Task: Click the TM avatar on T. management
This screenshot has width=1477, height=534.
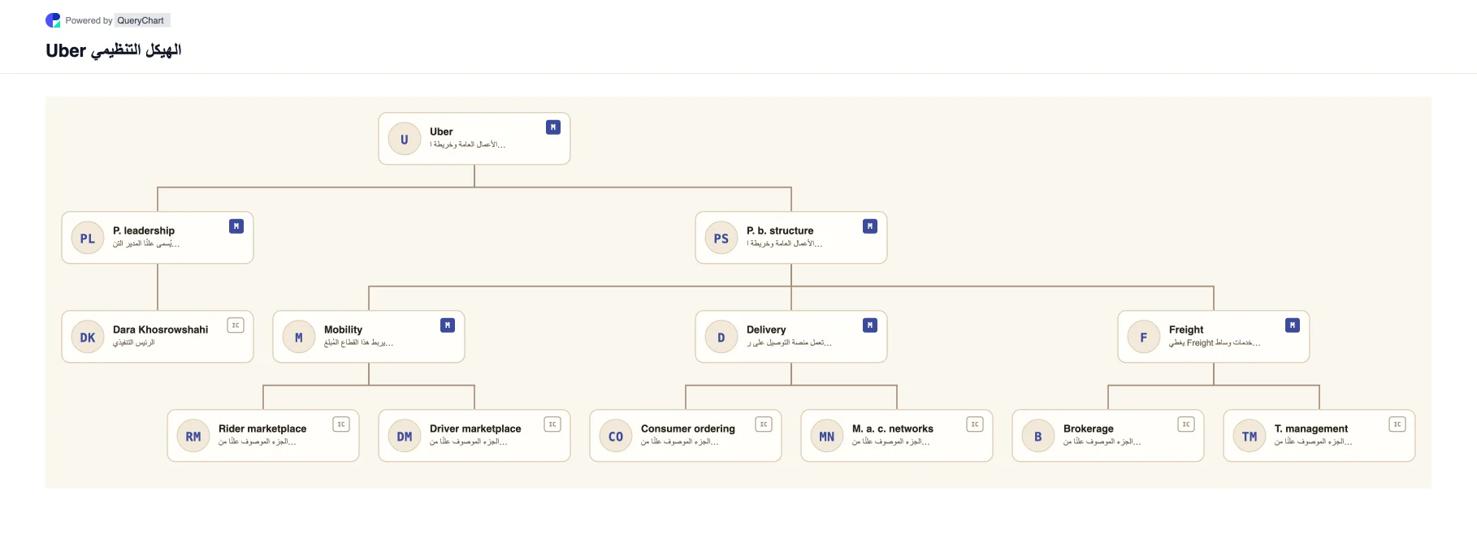Action: coord(1250,436)
